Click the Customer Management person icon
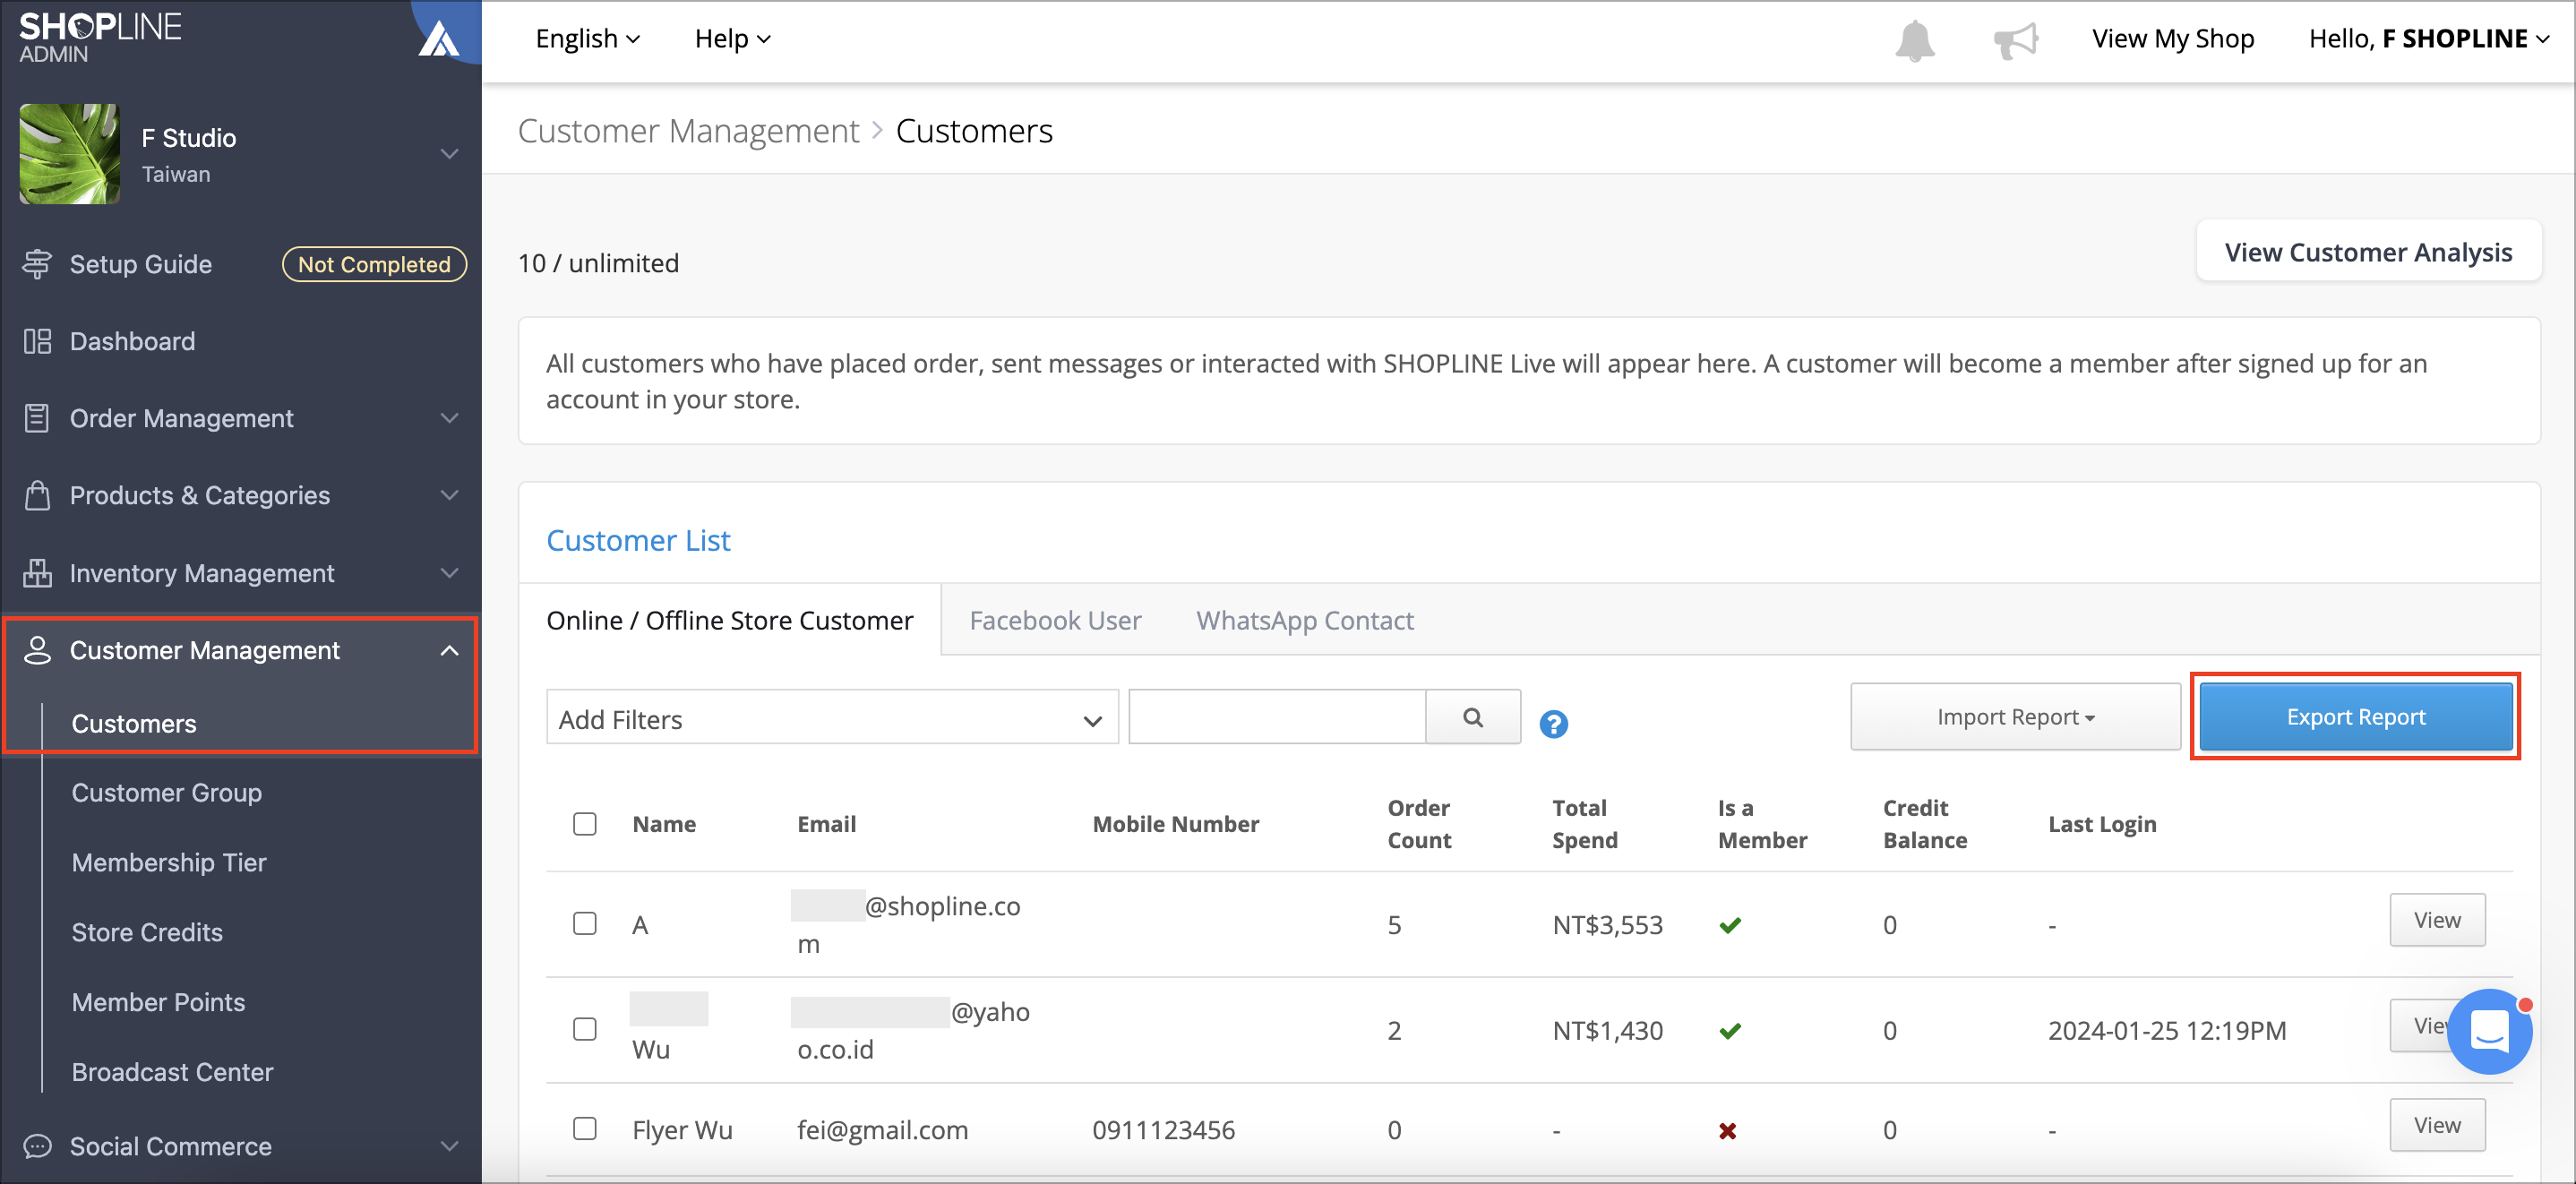The height and width of the screenshot is (1184, 2576). click(x=37, y=650)
